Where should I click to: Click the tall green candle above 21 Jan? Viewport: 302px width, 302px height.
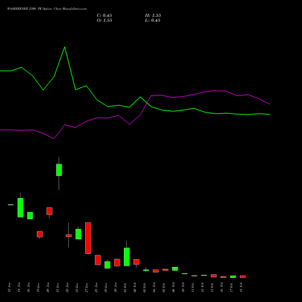tap(59, 170)
